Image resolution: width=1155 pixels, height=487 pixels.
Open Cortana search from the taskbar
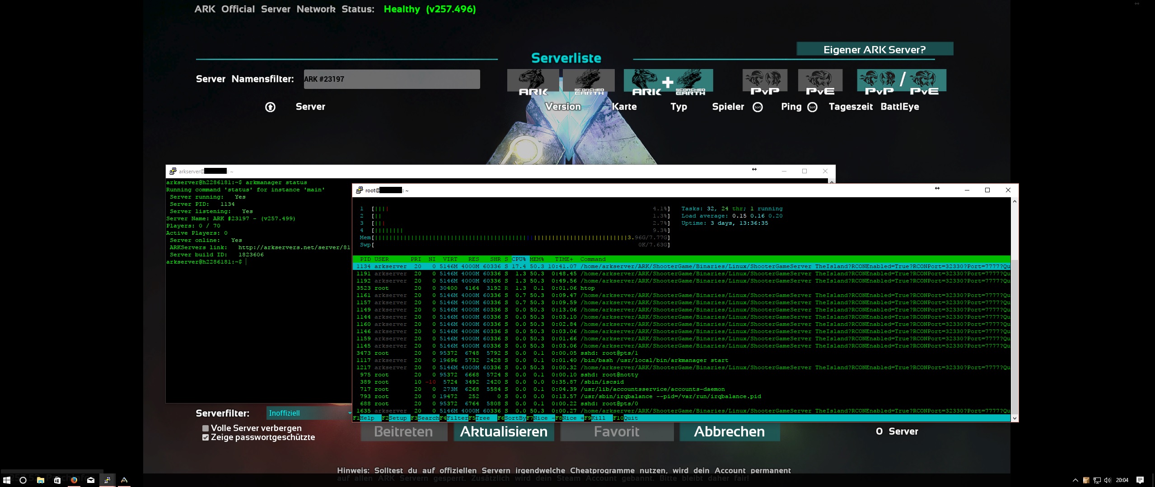[23, 480]
